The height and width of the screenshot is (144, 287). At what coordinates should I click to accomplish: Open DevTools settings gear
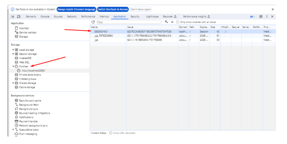click(x=261, y=17)
